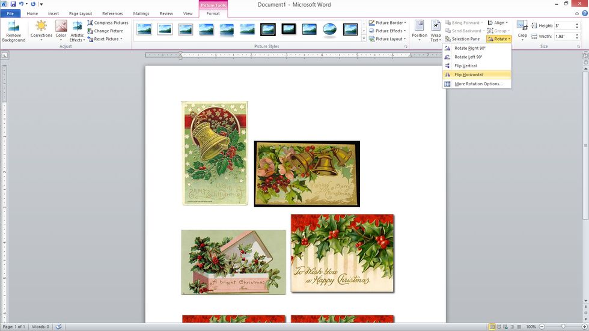
Task: Open the Size dialog launcher
Action: [578, 46]
